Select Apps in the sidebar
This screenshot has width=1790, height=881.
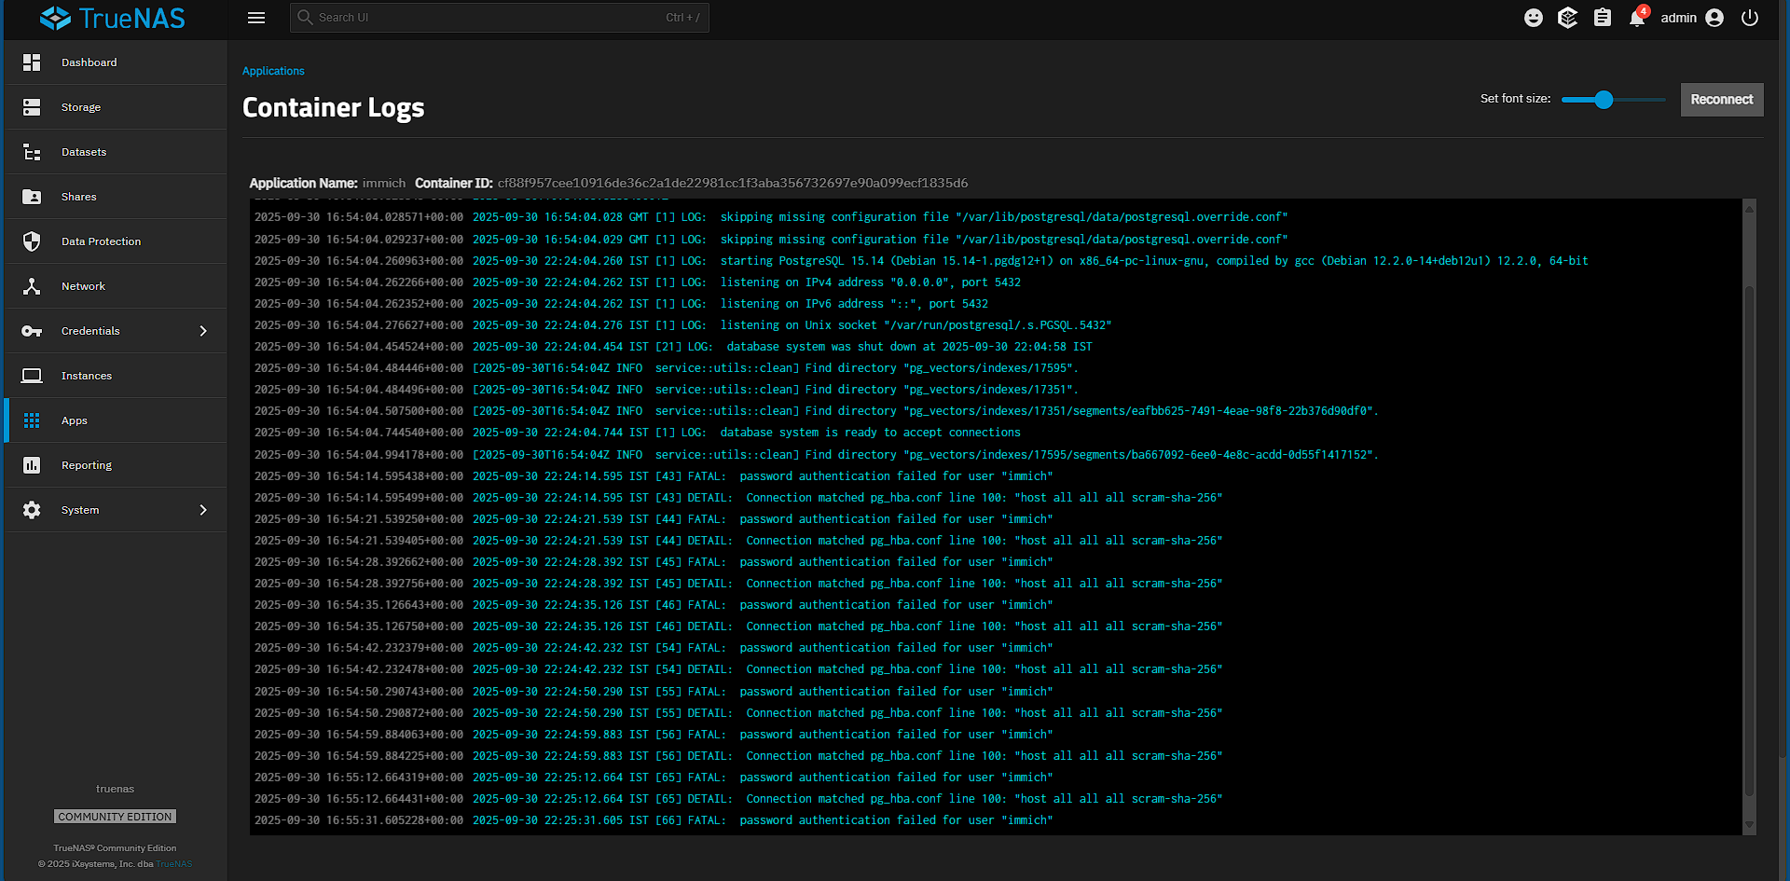[74, 420]
